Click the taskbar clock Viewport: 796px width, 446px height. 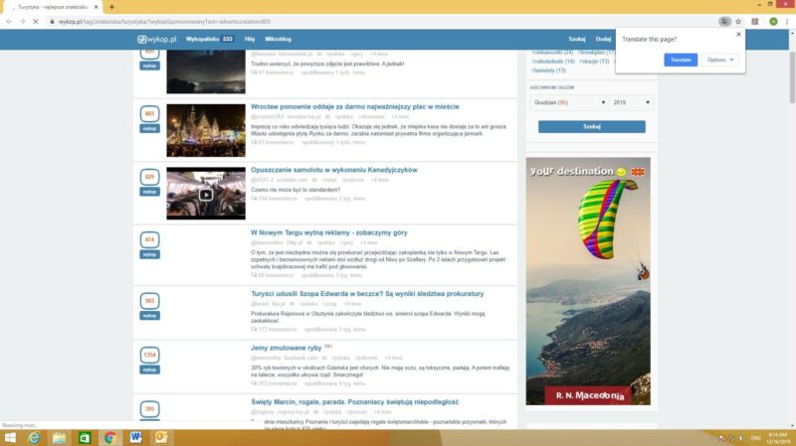click(x=777, y=438)
